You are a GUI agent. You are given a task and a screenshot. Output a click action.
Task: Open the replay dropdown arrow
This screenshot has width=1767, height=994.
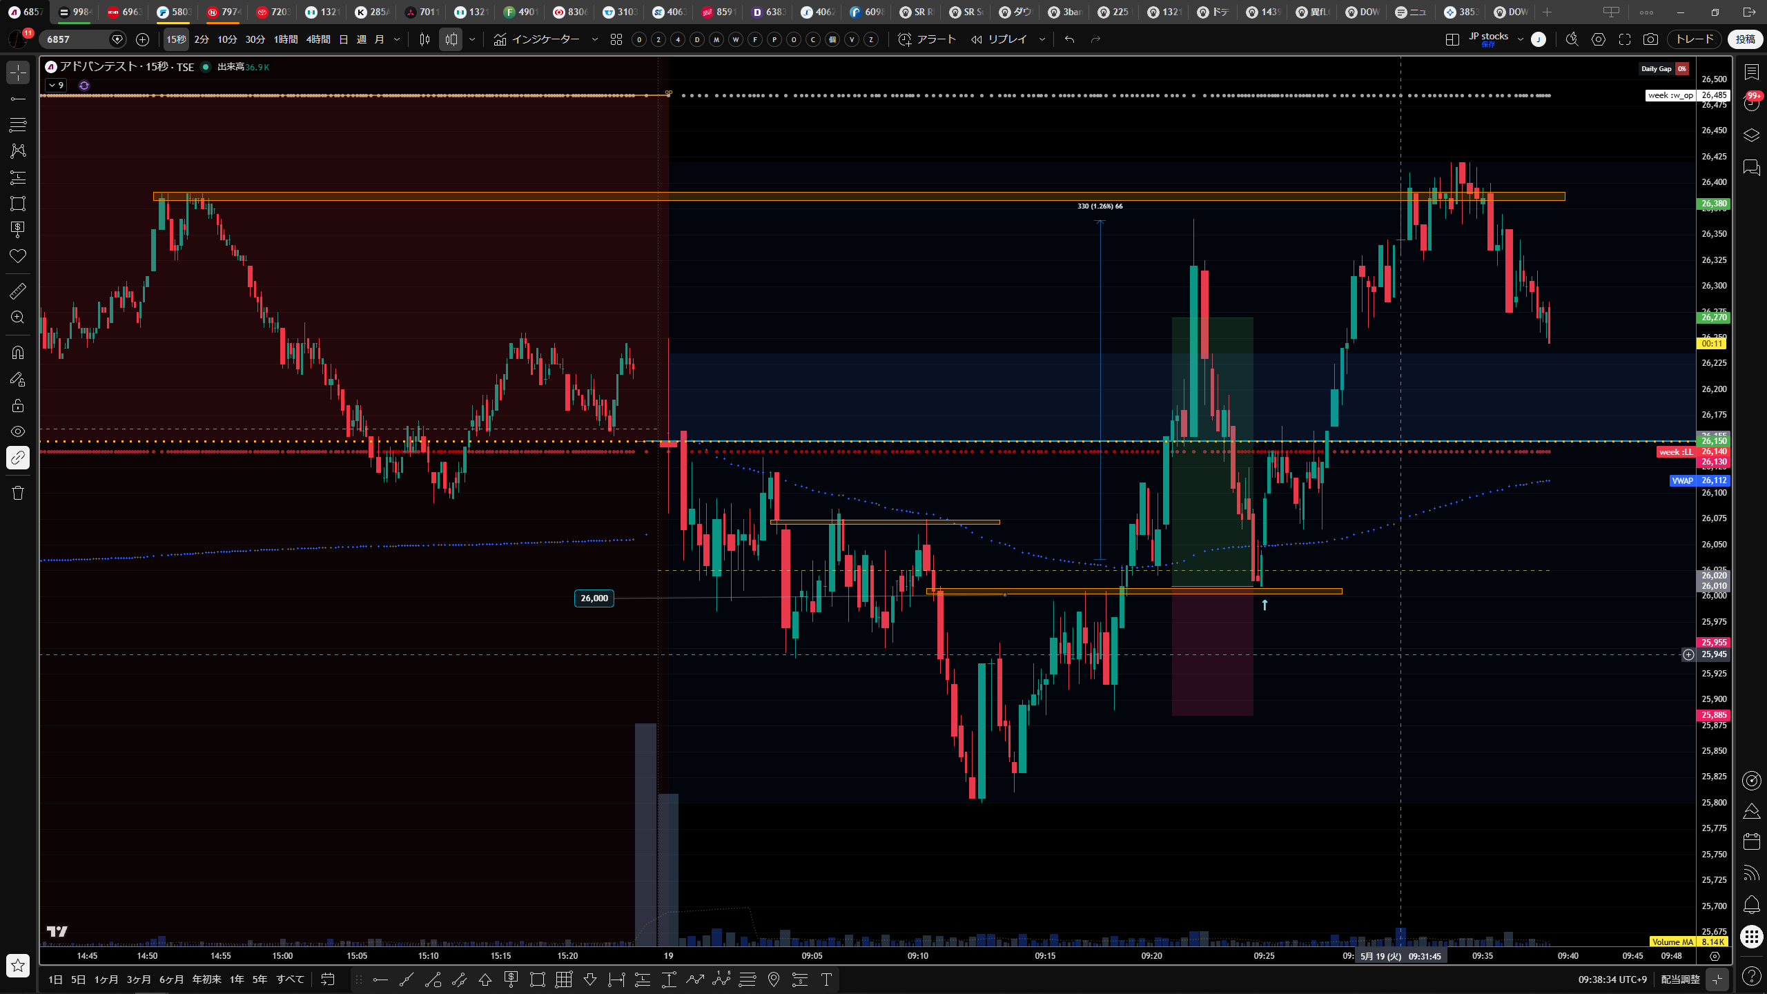(x=1042, y=39)
